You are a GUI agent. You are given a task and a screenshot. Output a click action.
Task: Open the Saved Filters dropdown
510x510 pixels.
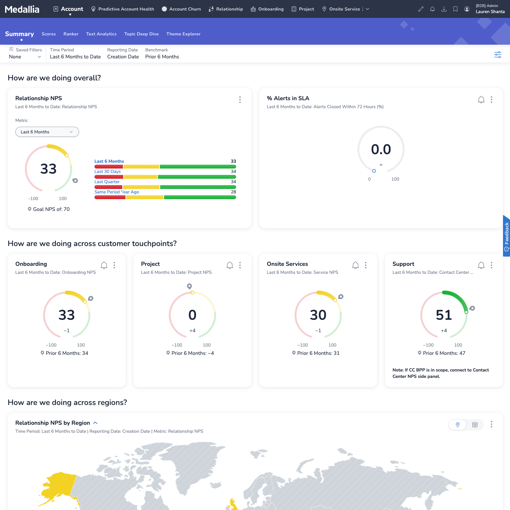tap(25, 57)
